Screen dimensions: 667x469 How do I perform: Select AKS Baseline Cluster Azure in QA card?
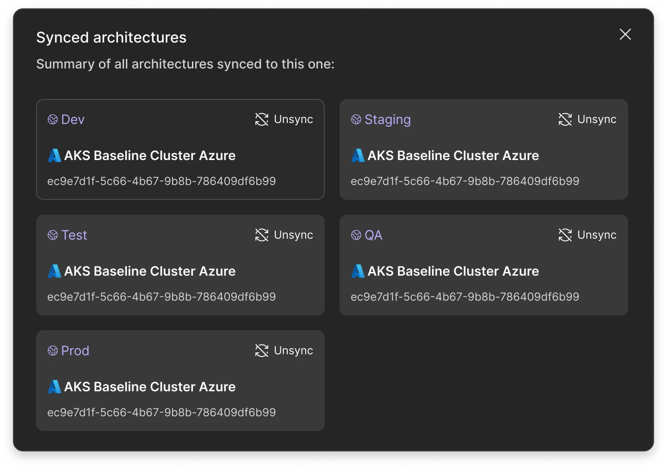click(453, 271)
